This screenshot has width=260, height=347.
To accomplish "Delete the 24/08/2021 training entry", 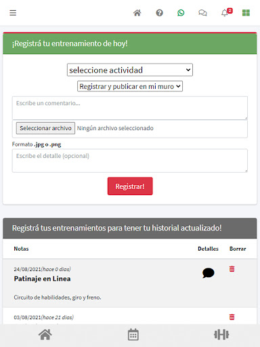I will [x=232, y=269].
